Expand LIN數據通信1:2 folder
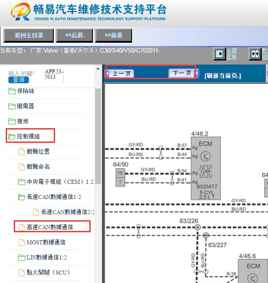 tap(47, 257)
